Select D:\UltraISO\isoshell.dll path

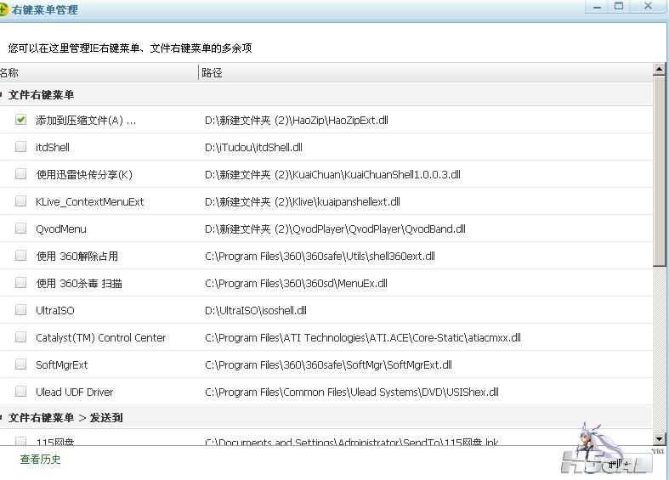click(x=256, y=310)
